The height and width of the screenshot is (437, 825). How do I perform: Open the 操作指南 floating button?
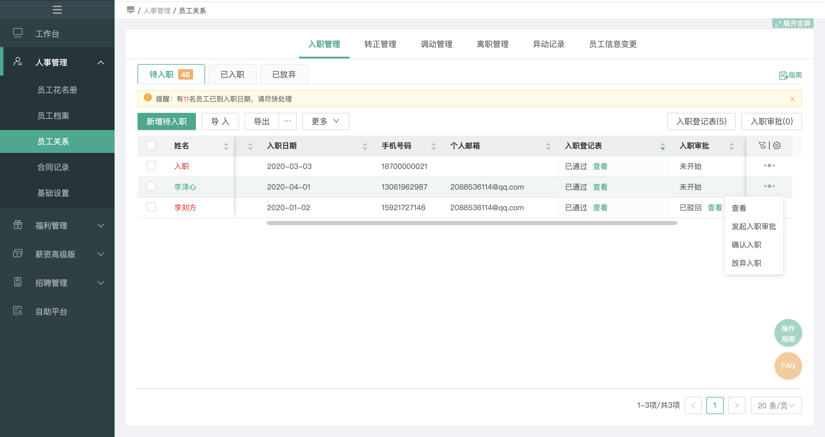tap(788, 333)
